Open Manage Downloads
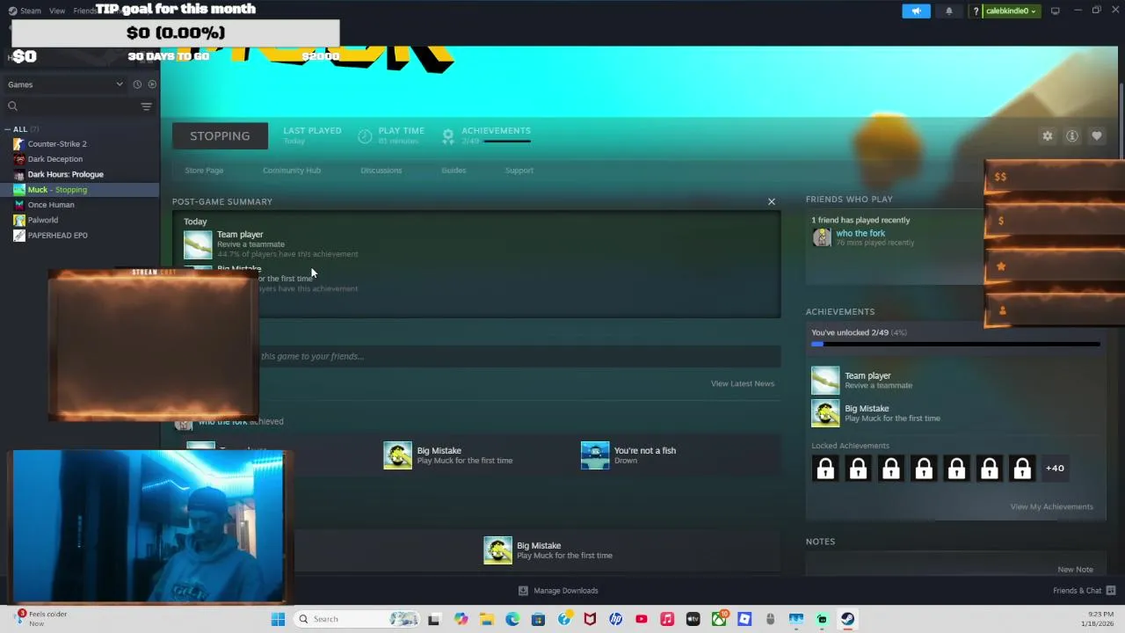Image resolution: width=1125 pixels, height=633 pixels. 558,591
